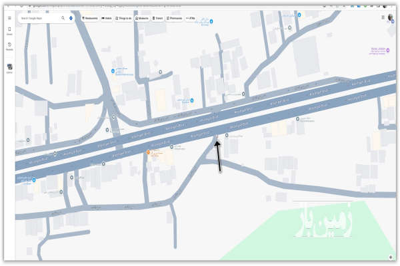Open the Recents sidebar item

click(x=9, y=47)
